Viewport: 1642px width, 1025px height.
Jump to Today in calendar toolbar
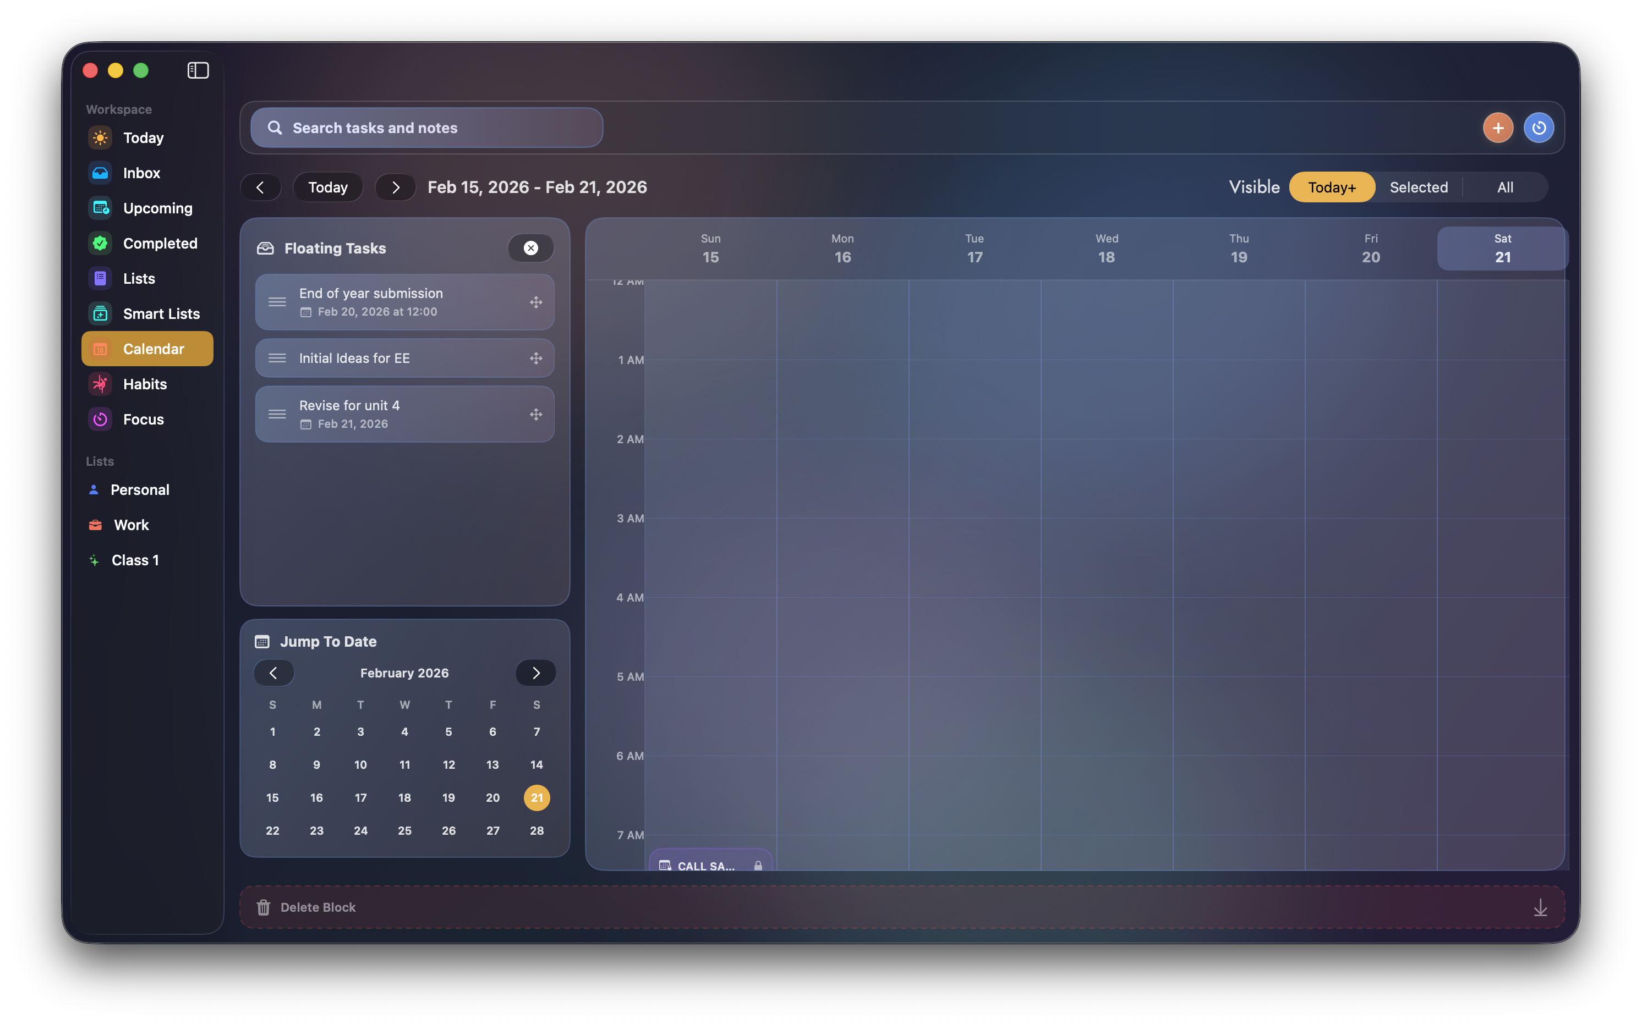(x=327, y=187)
